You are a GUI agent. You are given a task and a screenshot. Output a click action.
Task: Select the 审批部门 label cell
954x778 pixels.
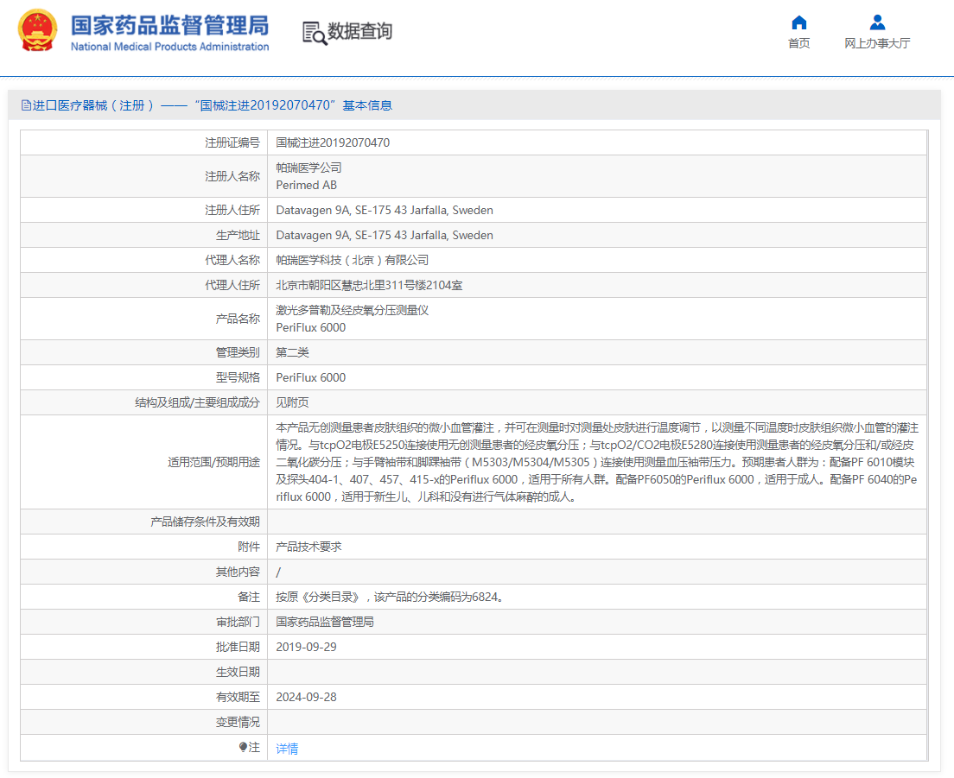[143, 622]
